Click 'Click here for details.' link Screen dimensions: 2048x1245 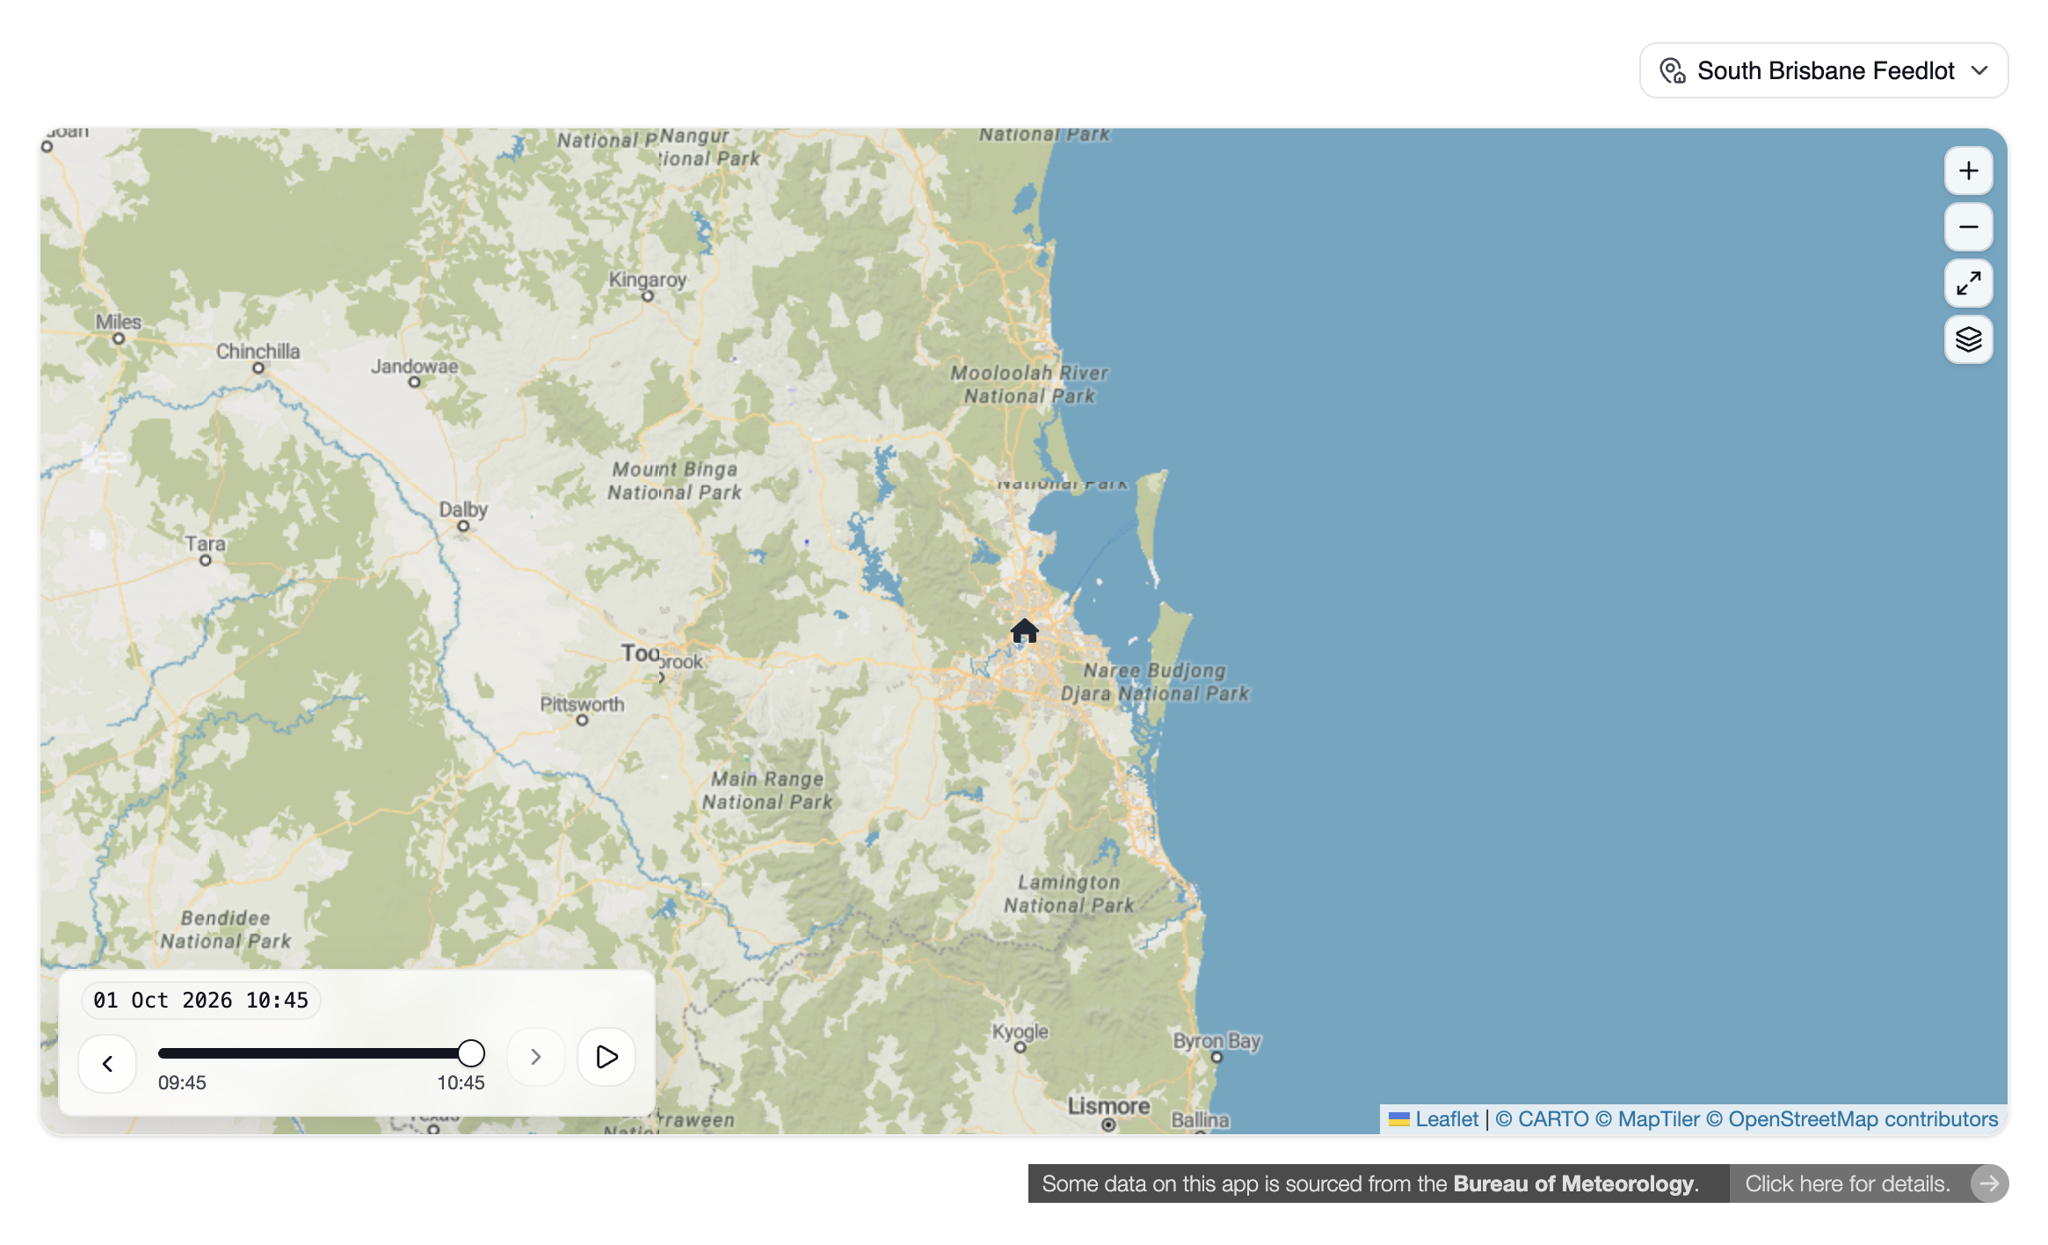[x=1848, y=1183]
